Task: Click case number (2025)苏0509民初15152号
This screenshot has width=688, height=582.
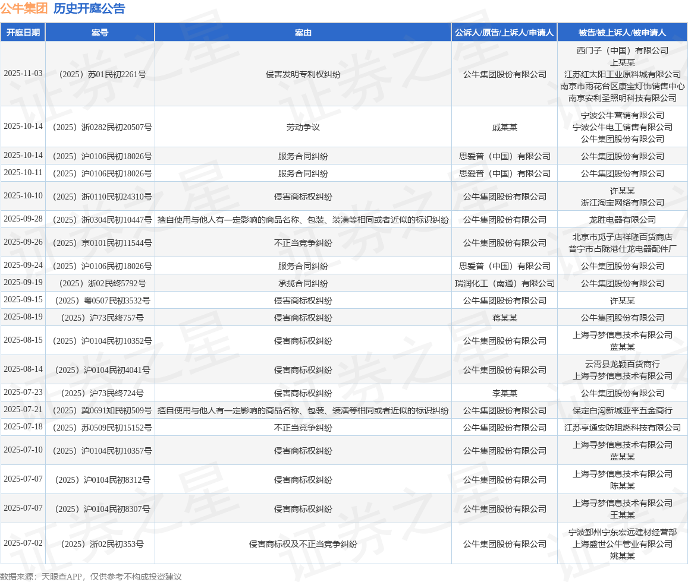Action: (x=103, y=428)
